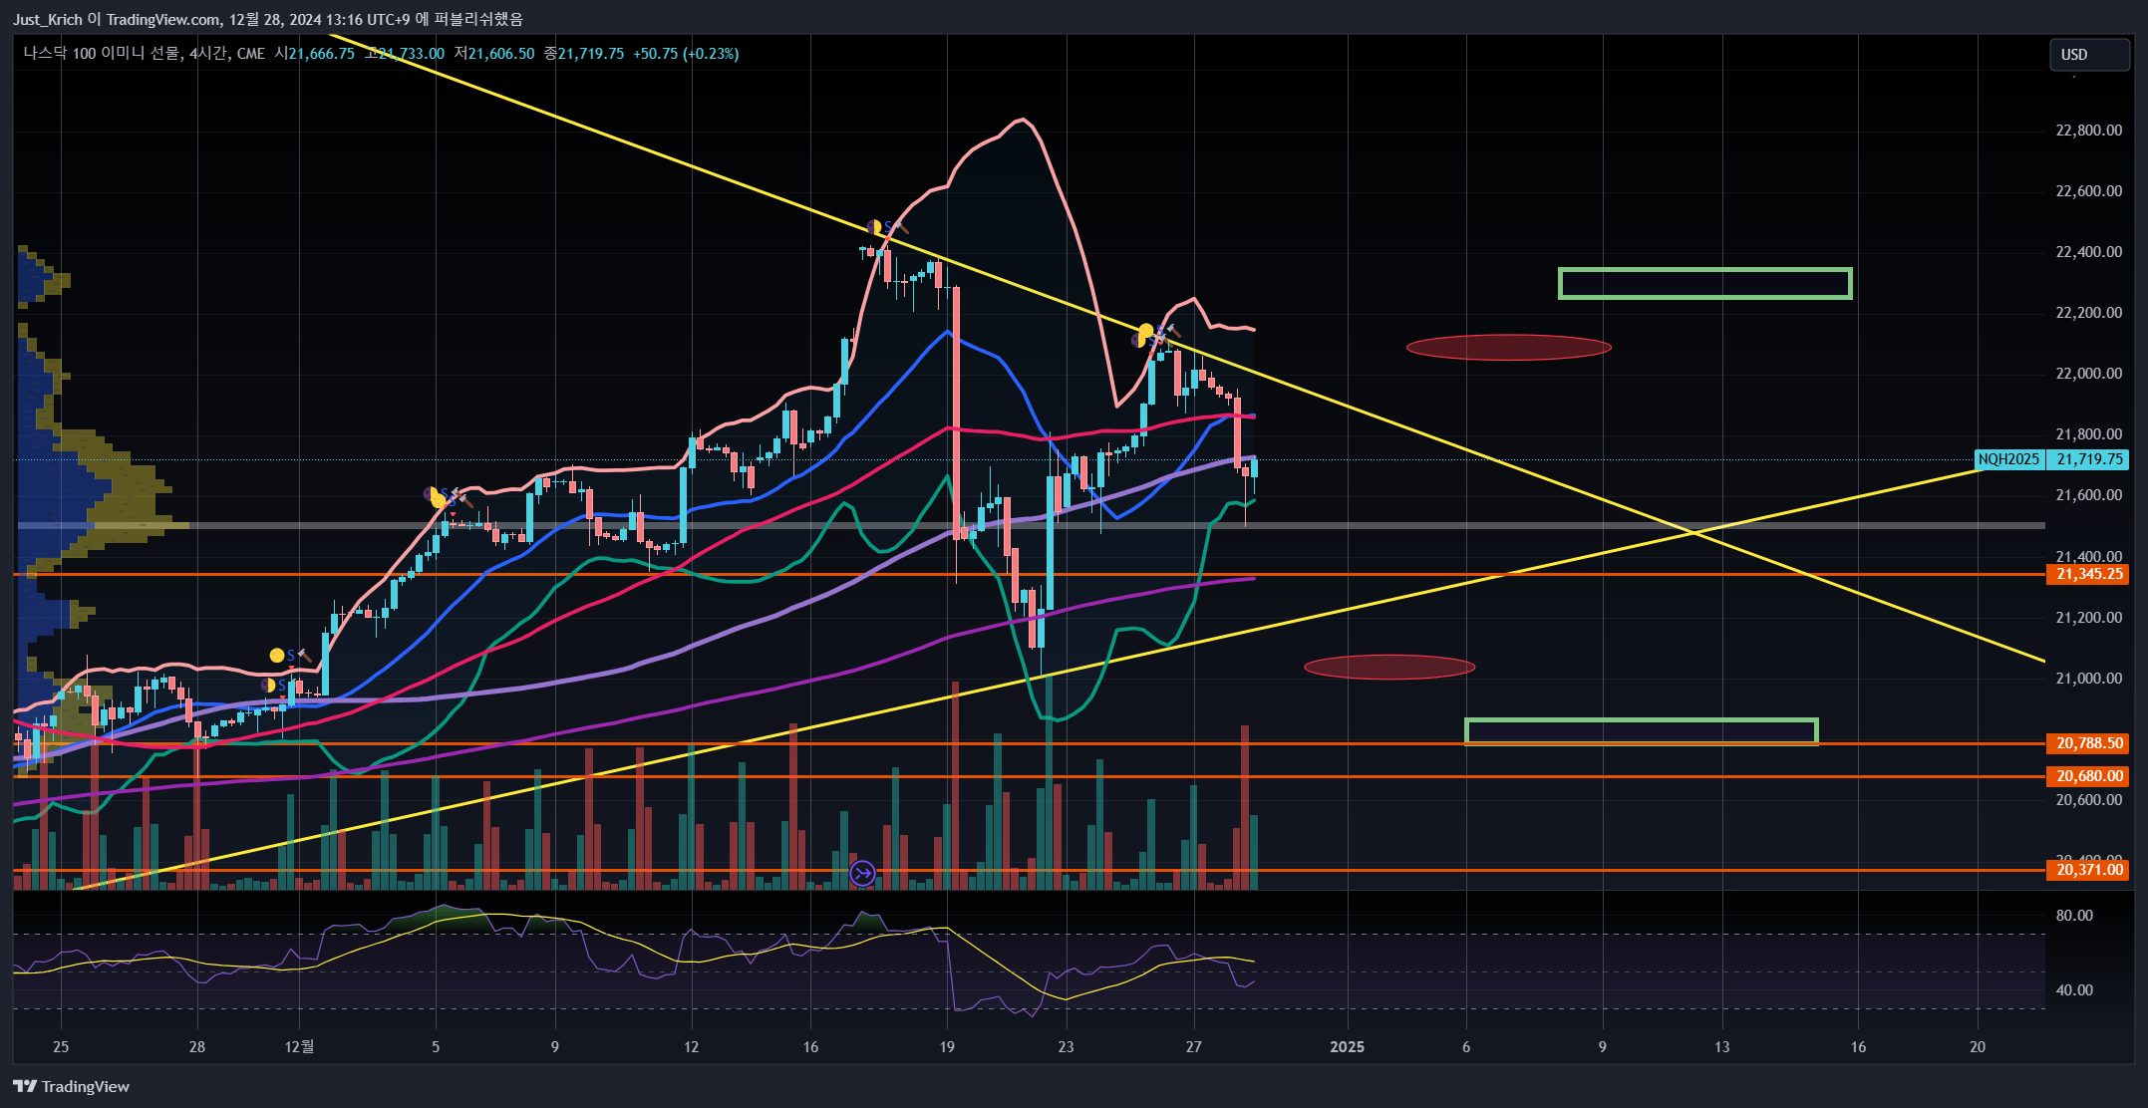This screenshot has height=1108, width=2148.
Task: Click the hammer icon at the Dec 17 peak
Action: point(900,228)
